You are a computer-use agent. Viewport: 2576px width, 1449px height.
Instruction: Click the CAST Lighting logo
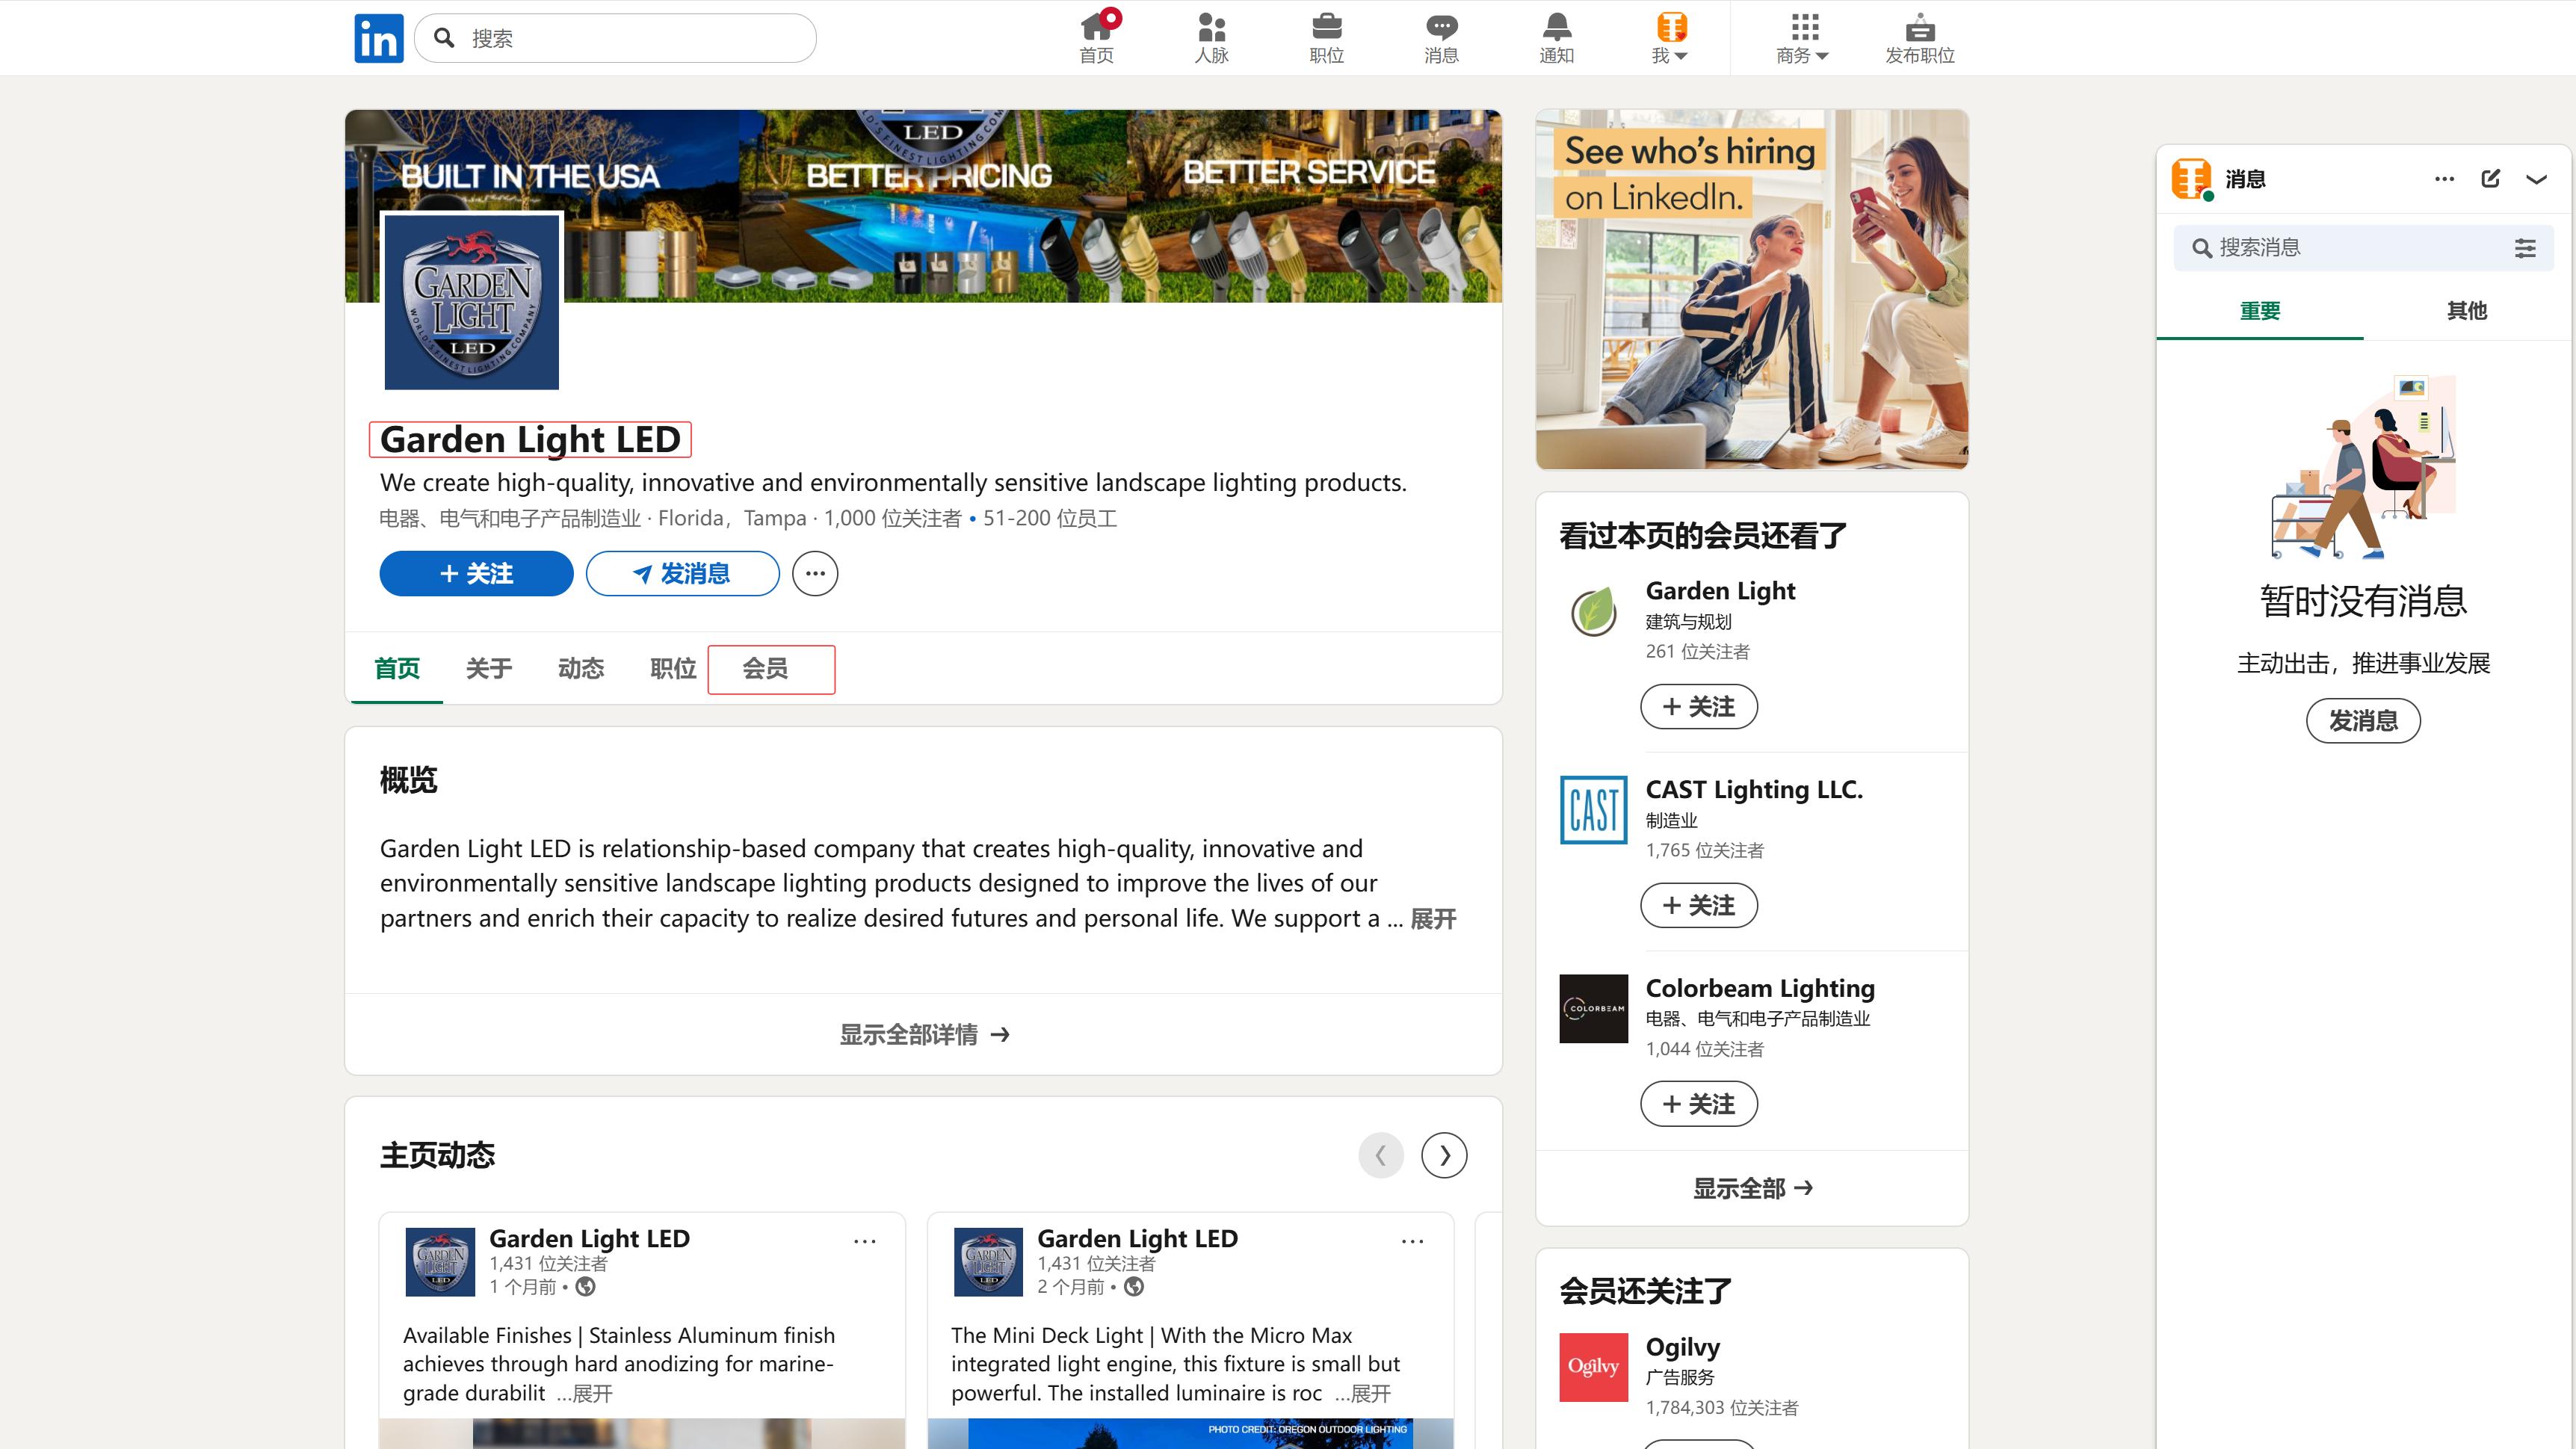point(1594,810)
